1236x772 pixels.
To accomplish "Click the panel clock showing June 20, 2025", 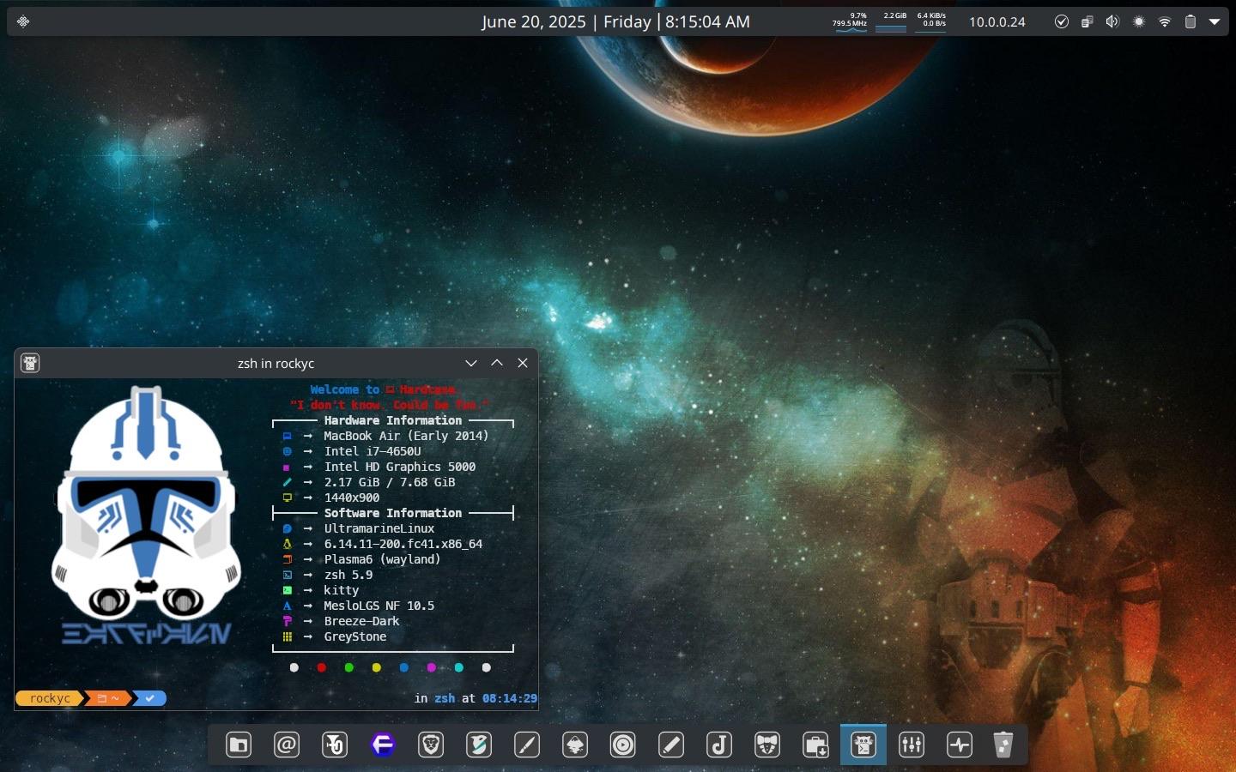I will (x=616, y=21).
